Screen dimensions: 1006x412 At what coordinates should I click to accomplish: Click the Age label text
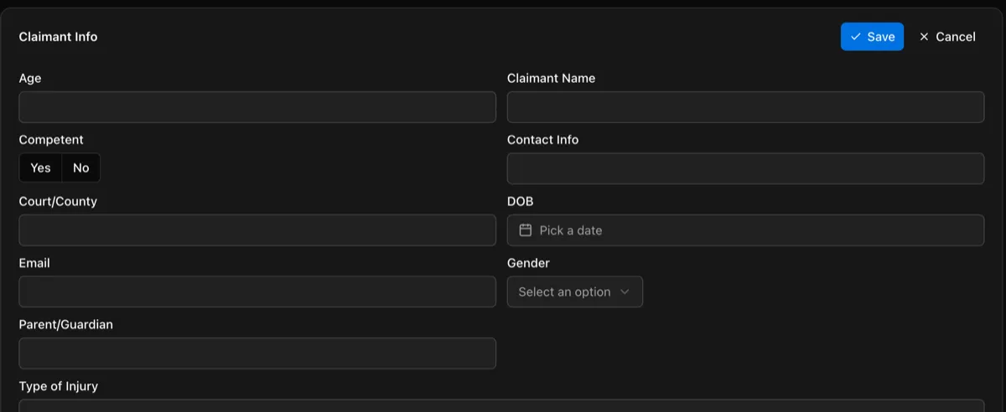[x=30, y=78]
